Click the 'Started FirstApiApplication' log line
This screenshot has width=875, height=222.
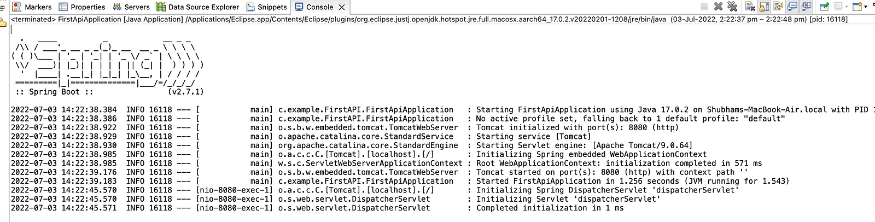coord(400,181)
